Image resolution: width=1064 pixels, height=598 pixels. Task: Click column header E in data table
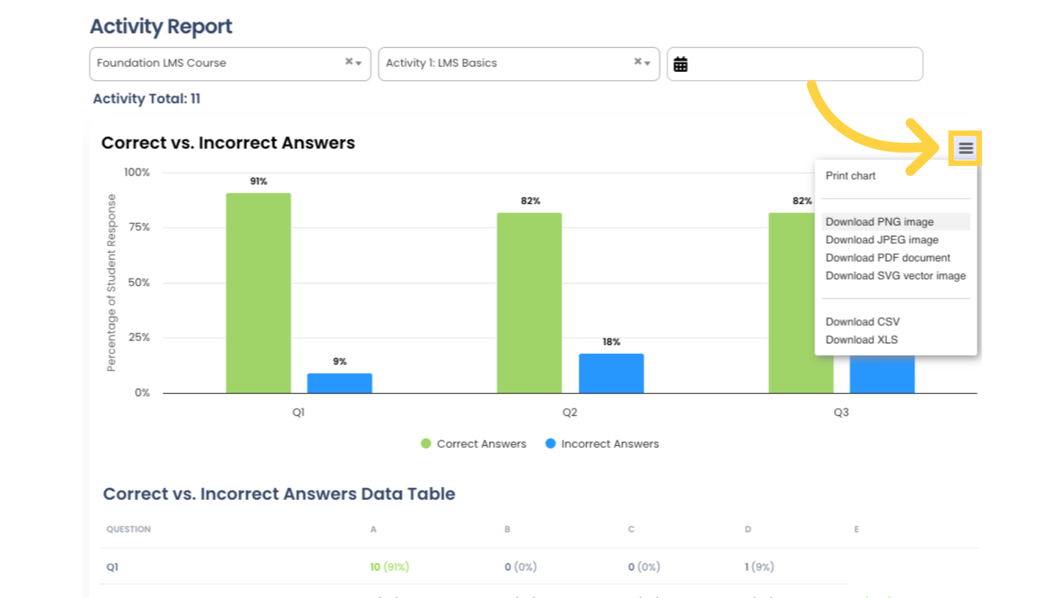coord(857,529)
